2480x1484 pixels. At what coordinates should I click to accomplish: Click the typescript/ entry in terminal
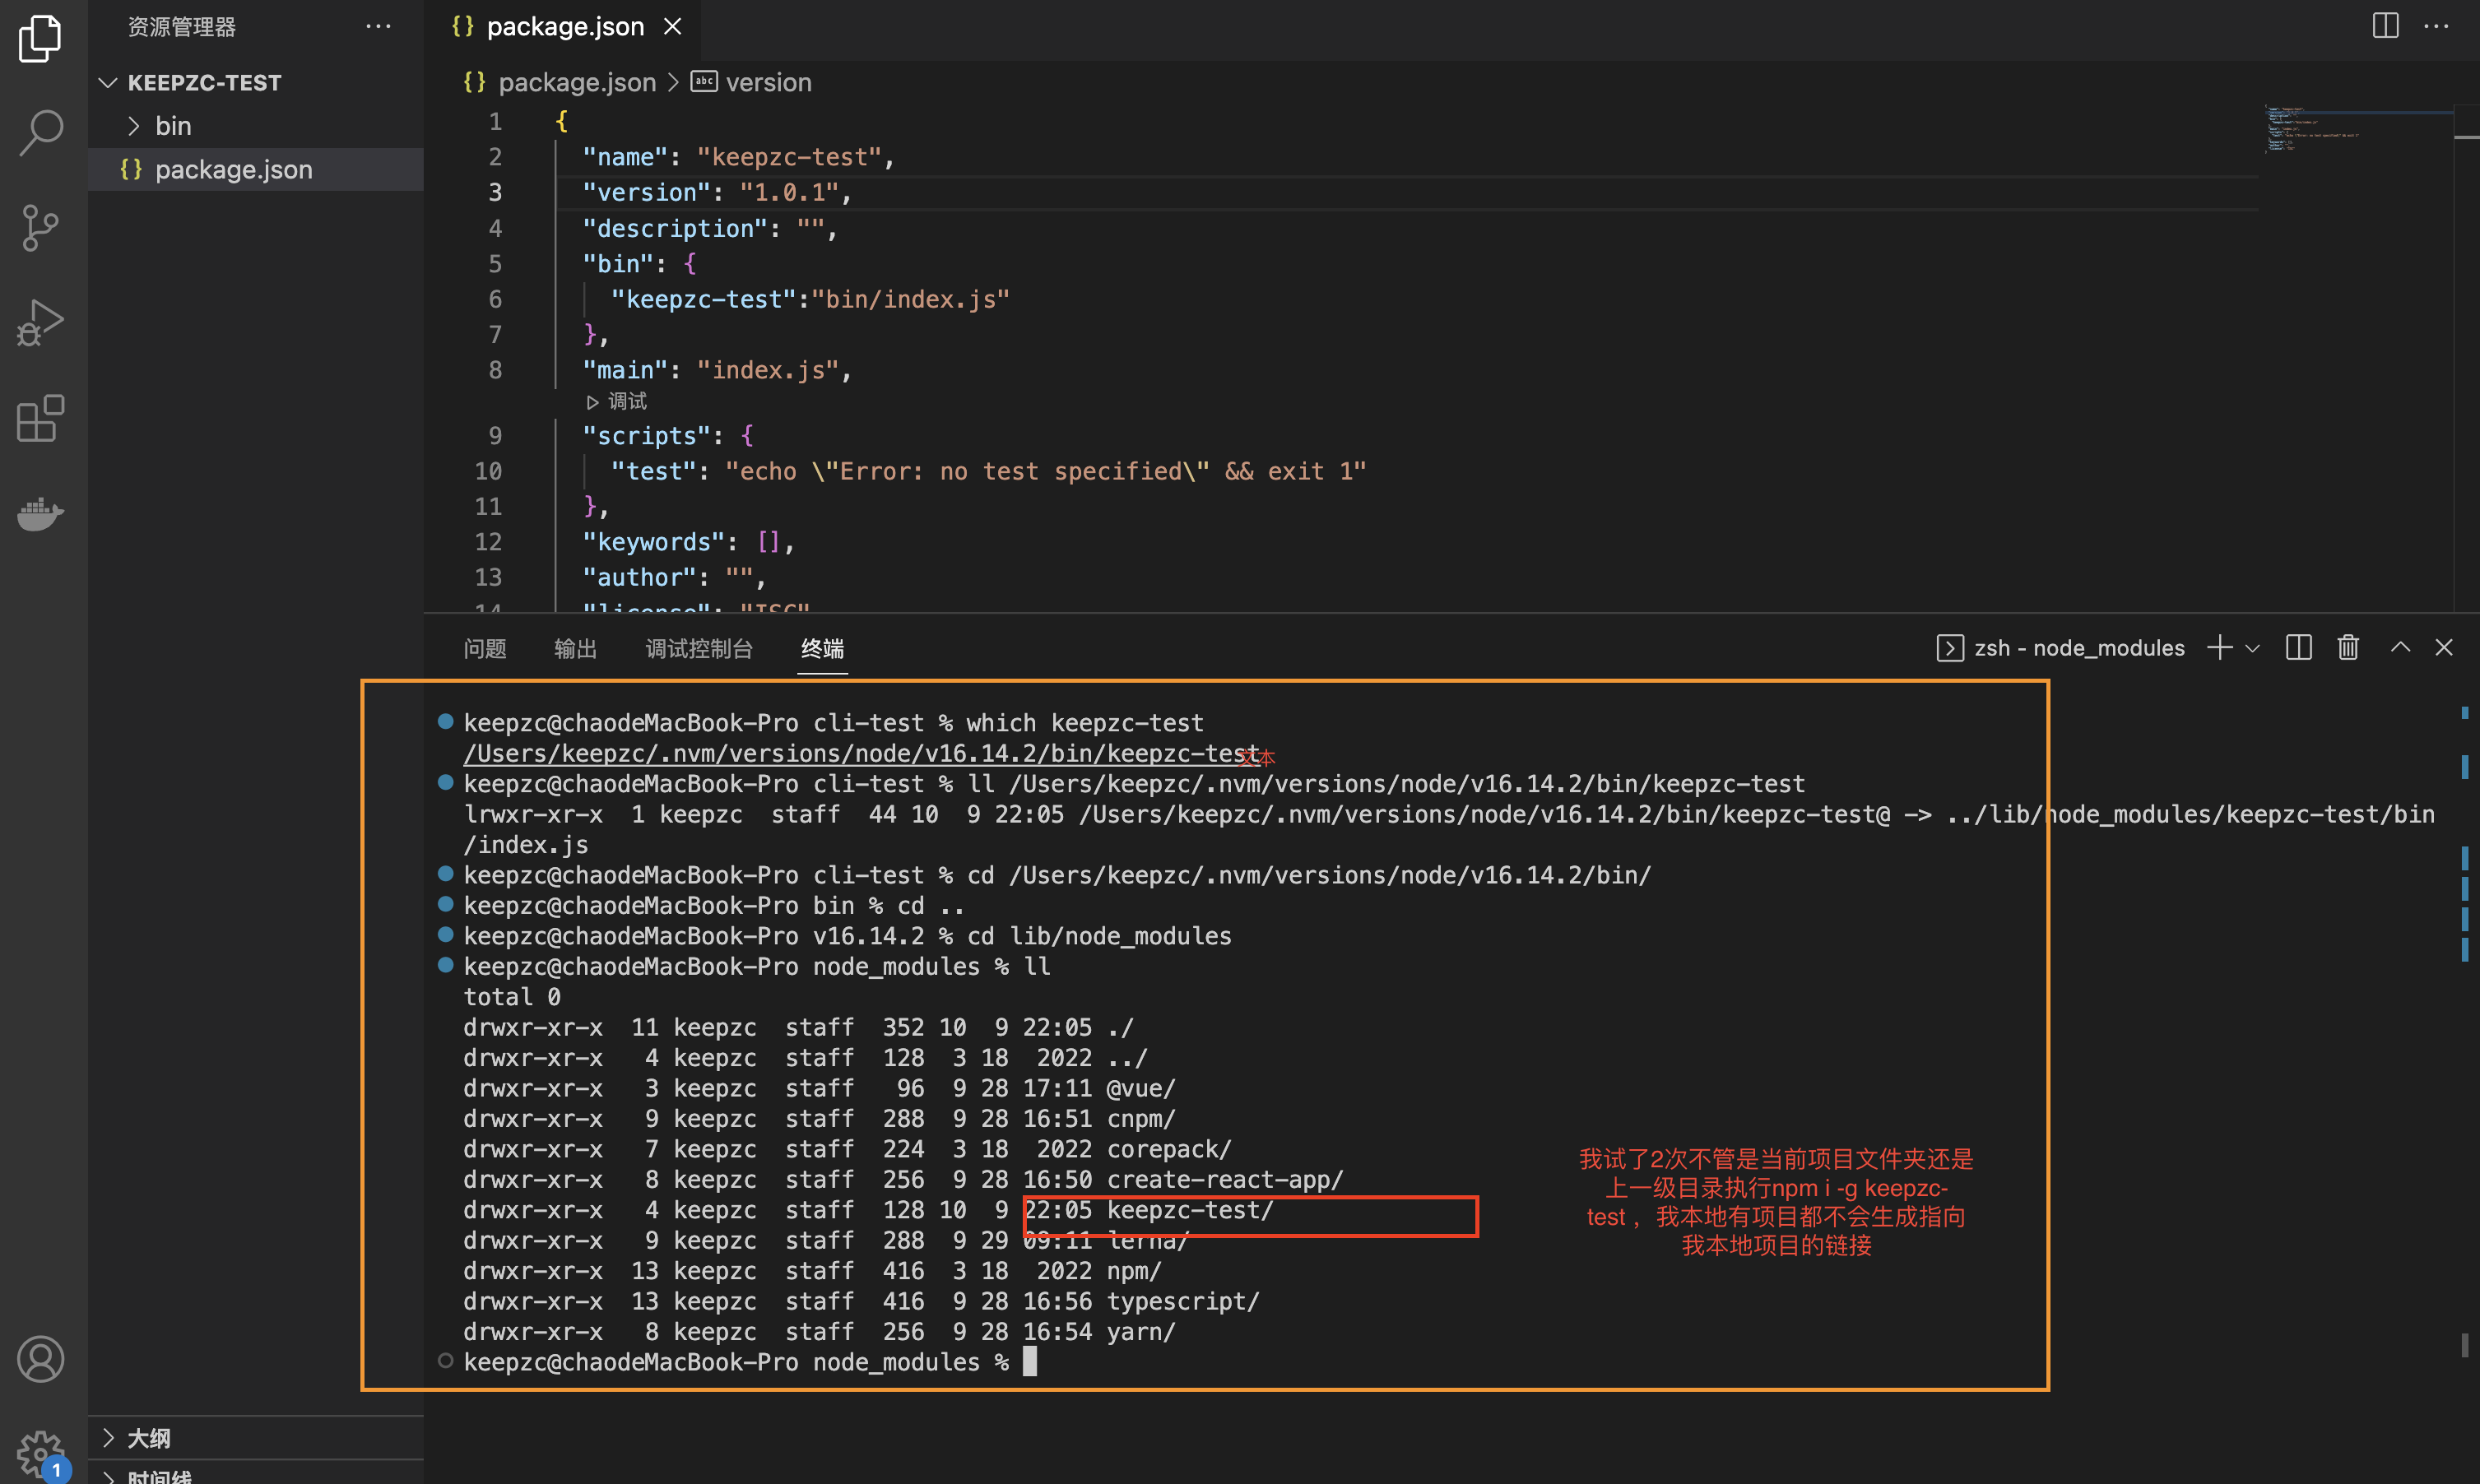[x=1183, y=1302]
